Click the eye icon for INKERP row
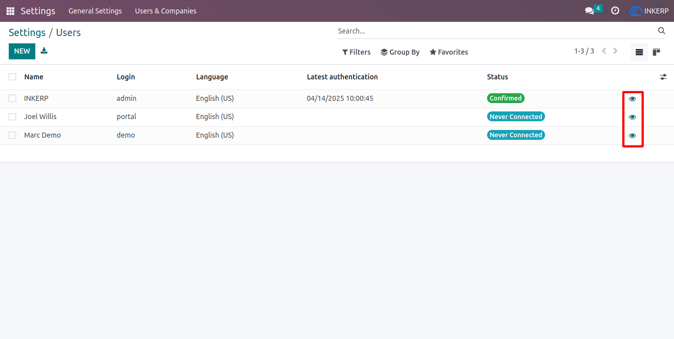The image size is (674, 339). [x=632, y=99]
